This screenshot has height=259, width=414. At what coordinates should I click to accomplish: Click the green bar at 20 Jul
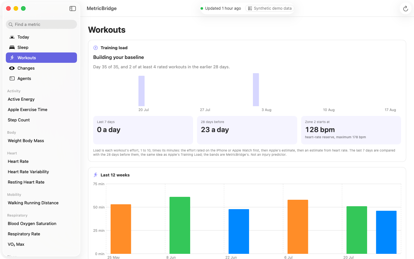tap(357, 230)
